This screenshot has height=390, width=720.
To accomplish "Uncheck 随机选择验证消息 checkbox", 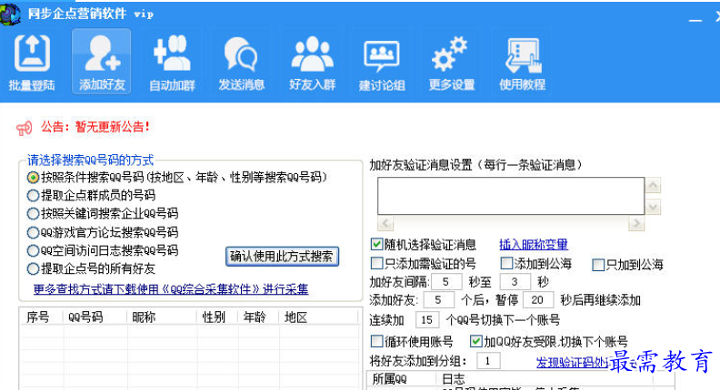I will tap(376, 244).
